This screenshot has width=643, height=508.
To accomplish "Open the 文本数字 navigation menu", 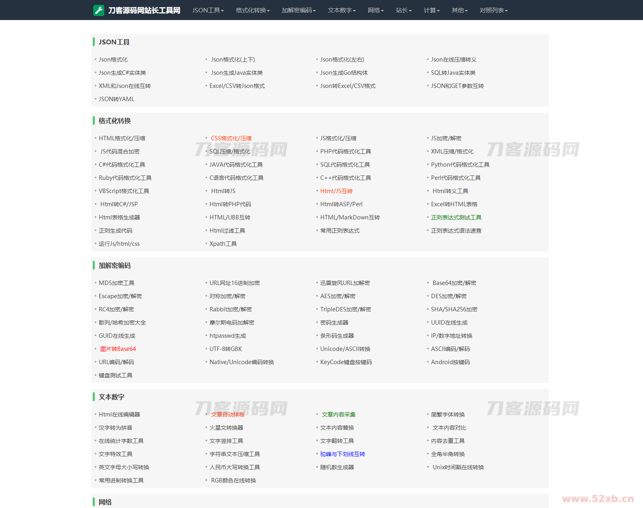I will 341,10.
